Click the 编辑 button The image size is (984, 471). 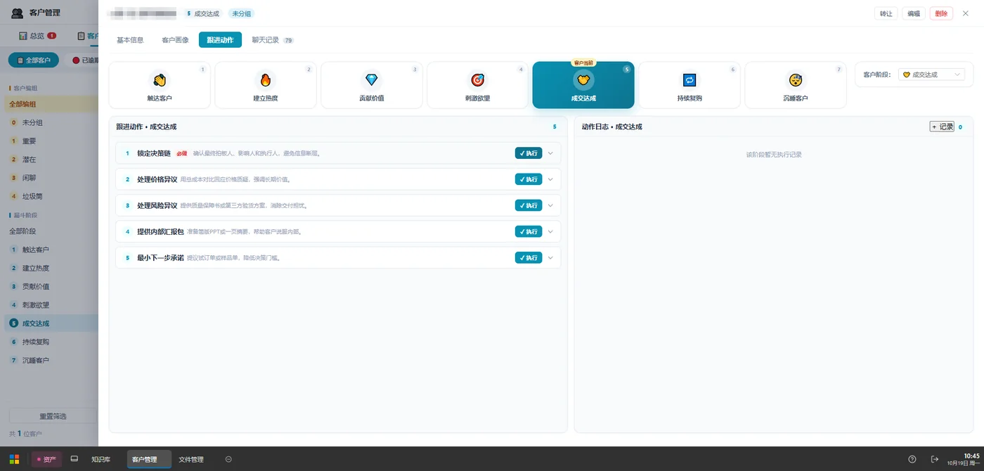[913, 13]
